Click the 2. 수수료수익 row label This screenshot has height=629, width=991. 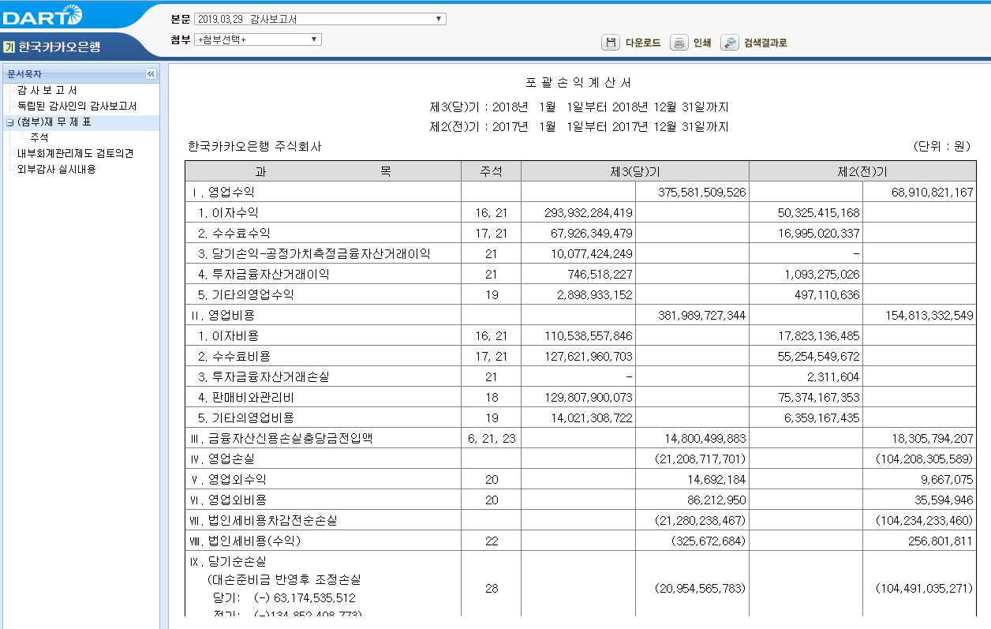click(234, 234)
